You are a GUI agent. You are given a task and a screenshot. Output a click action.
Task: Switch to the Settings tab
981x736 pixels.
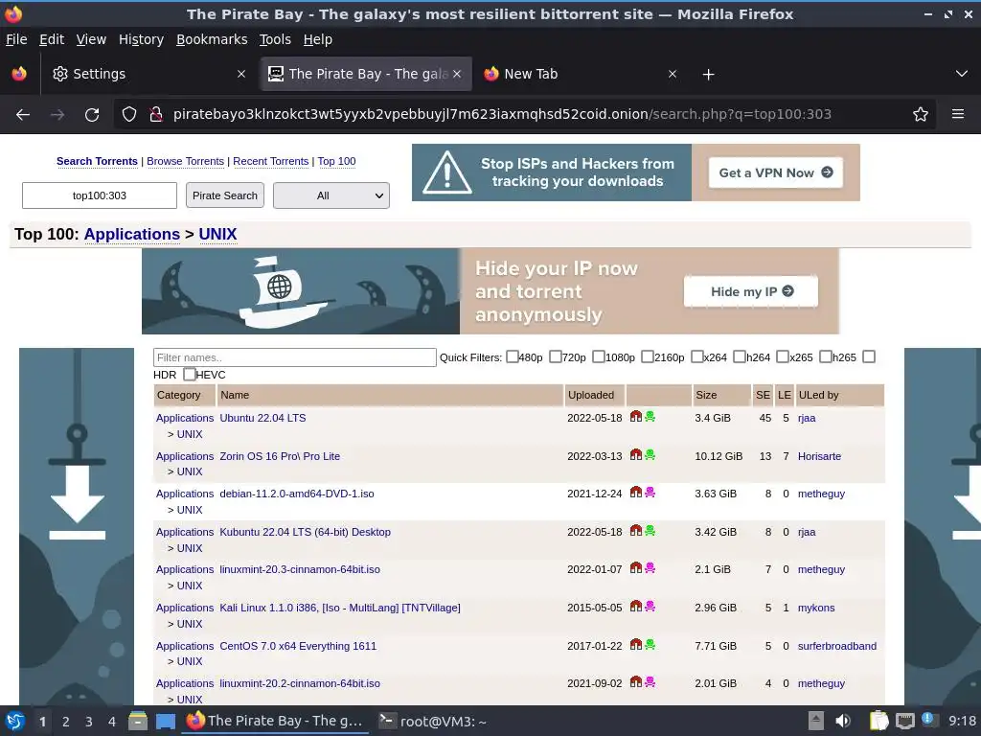148,74
